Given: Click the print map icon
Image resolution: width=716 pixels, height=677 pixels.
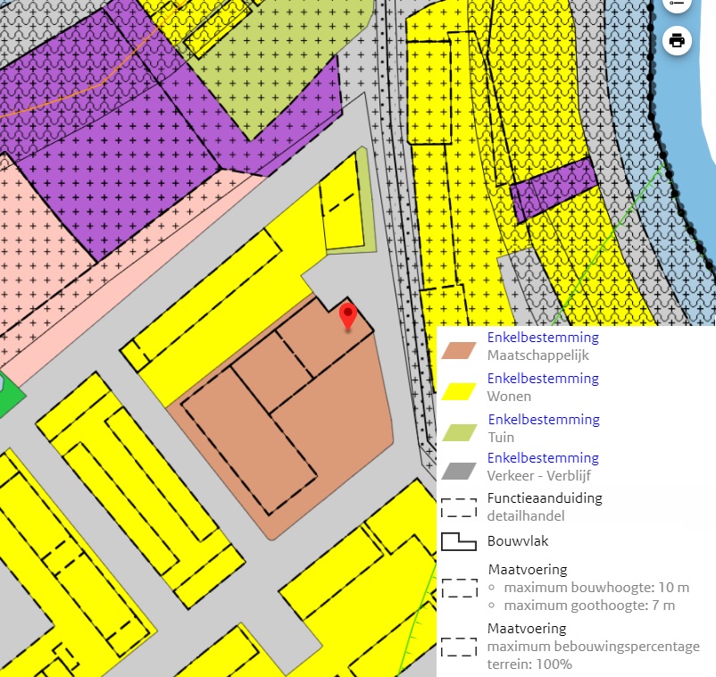Looking at the screenshot, I should click(x=677, y=41).
